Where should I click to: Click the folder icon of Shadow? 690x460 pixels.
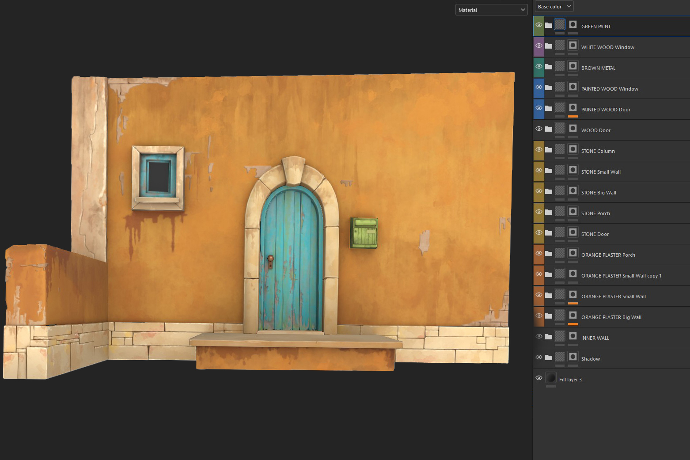coord(548,357)
